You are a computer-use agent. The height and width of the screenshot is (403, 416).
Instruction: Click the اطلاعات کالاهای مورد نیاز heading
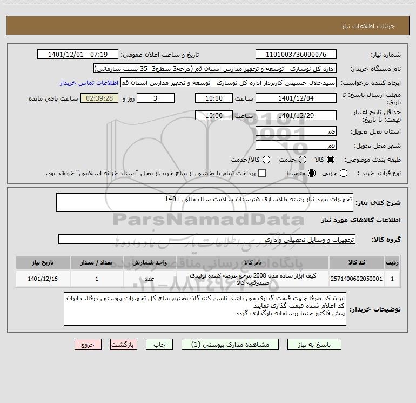361,220
